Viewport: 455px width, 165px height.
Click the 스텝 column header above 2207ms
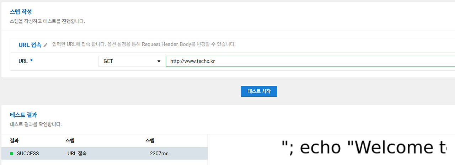(x=150, y=140)
